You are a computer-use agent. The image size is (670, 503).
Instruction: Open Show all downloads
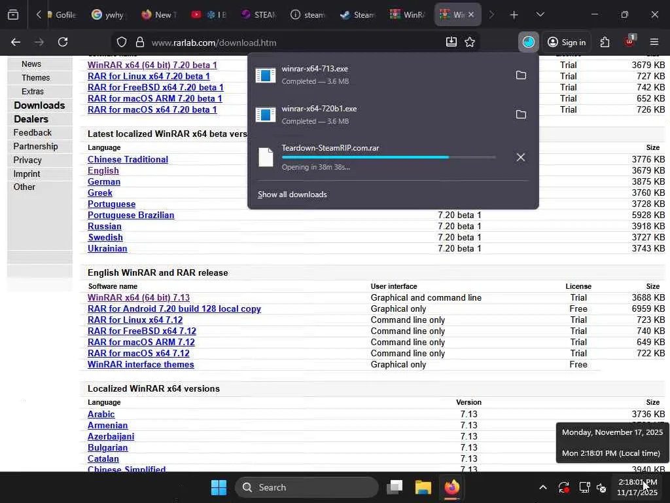[x=292, y=195]
